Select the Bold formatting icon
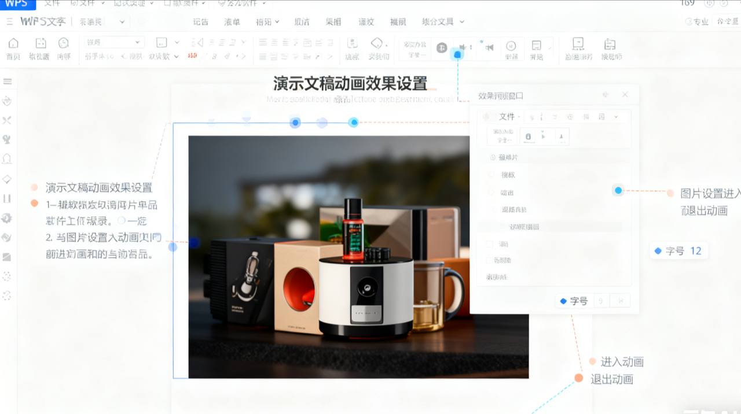Viewport: 741px width, 414px height. coord(214,56)
